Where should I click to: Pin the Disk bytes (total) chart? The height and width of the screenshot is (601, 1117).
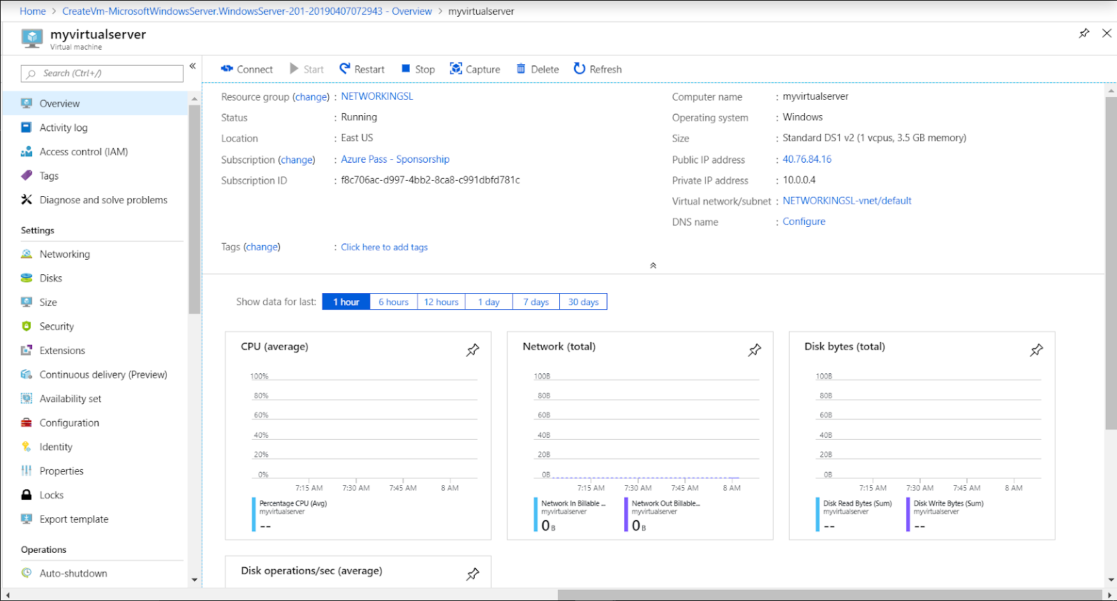[1037, 350]
